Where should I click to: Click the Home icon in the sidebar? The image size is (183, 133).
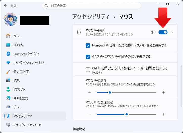(x=8, y=36)
